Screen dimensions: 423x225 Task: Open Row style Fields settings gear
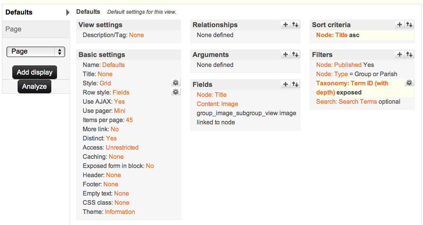176,92
